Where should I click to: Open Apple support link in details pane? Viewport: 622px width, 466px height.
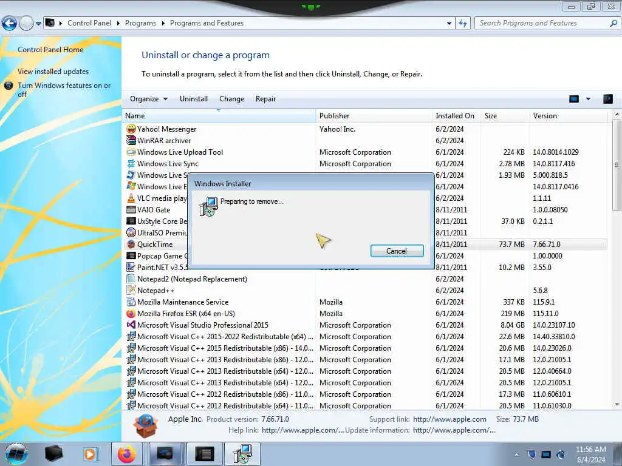pos(449,419)
